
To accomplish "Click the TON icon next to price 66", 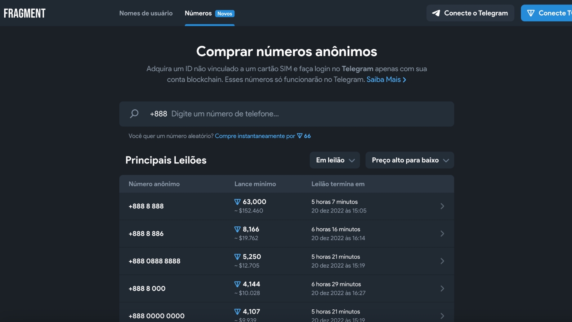I will click(299, 136).
